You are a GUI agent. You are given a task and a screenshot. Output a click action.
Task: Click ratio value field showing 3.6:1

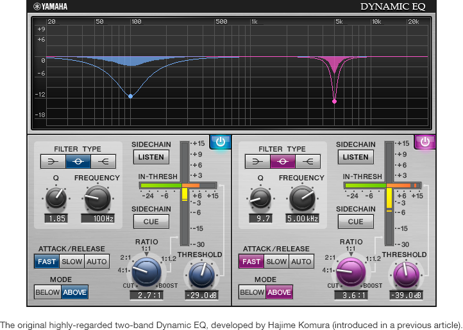351,295
